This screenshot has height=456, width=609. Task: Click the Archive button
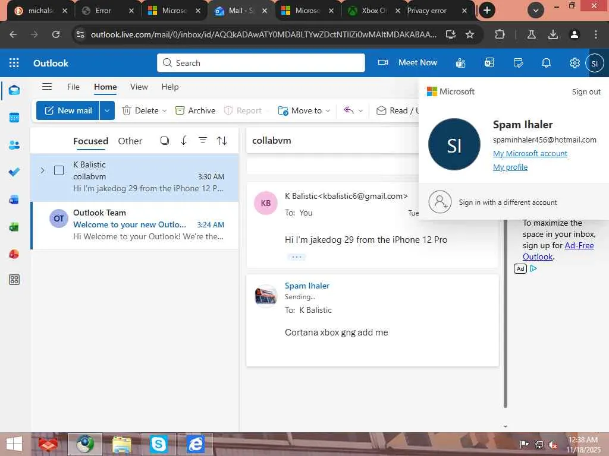pyautogui.click(x=195, y=110)
